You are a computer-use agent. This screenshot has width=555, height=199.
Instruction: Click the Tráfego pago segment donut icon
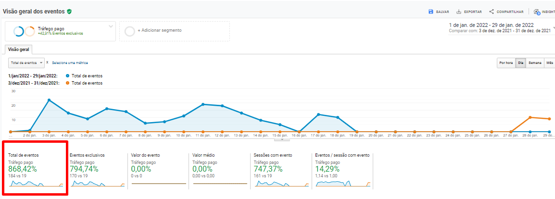(x=24, y=31)
